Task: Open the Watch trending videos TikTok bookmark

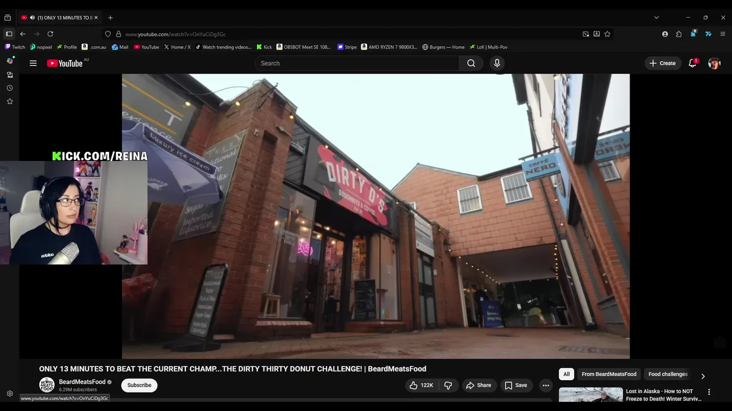Action: [x=224, y=47]
